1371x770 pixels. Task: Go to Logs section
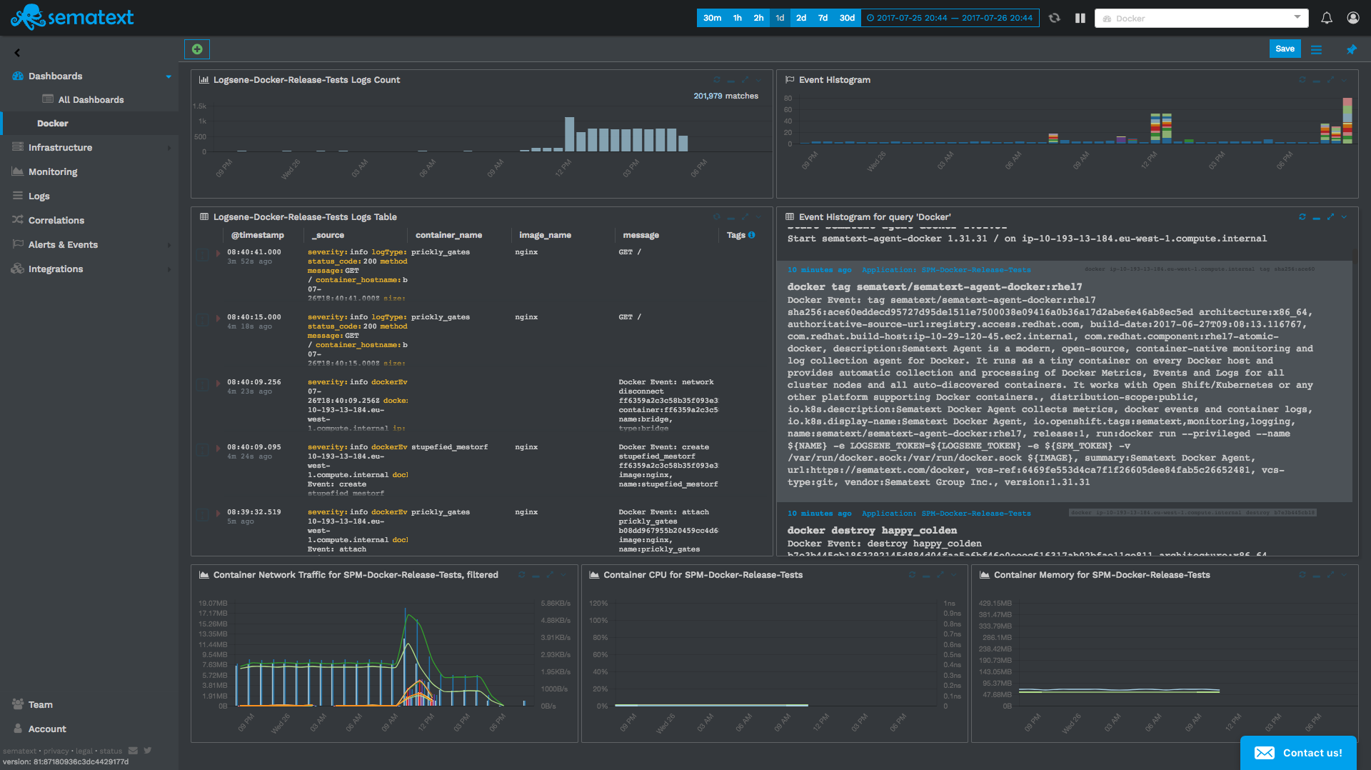click(39, 196)
